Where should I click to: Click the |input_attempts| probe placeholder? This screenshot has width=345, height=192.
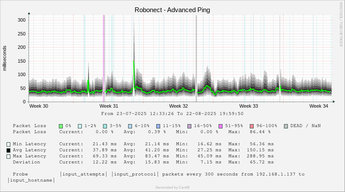84,174
